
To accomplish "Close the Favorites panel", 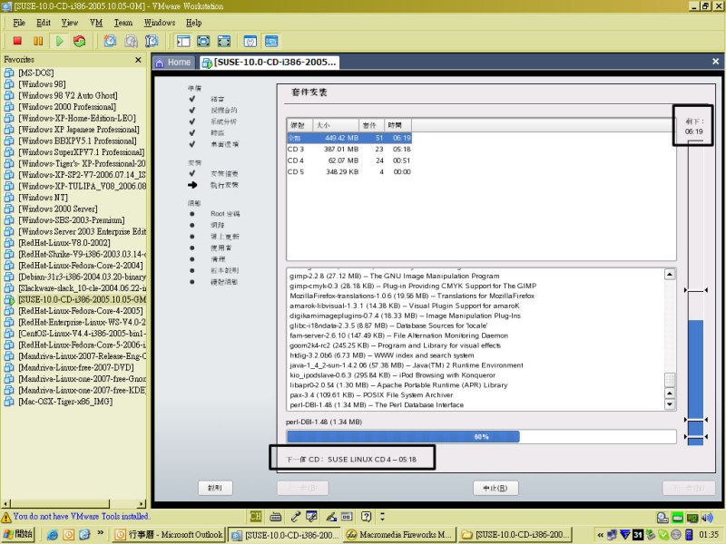I will coord(138,60).
